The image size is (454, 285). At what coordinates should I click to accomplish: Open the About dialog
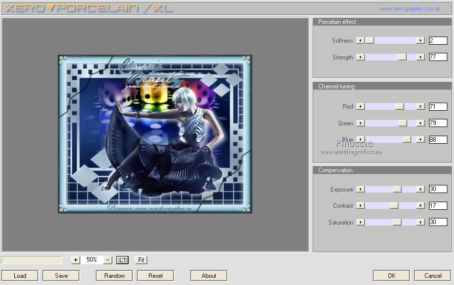click(x=209, y=276)
